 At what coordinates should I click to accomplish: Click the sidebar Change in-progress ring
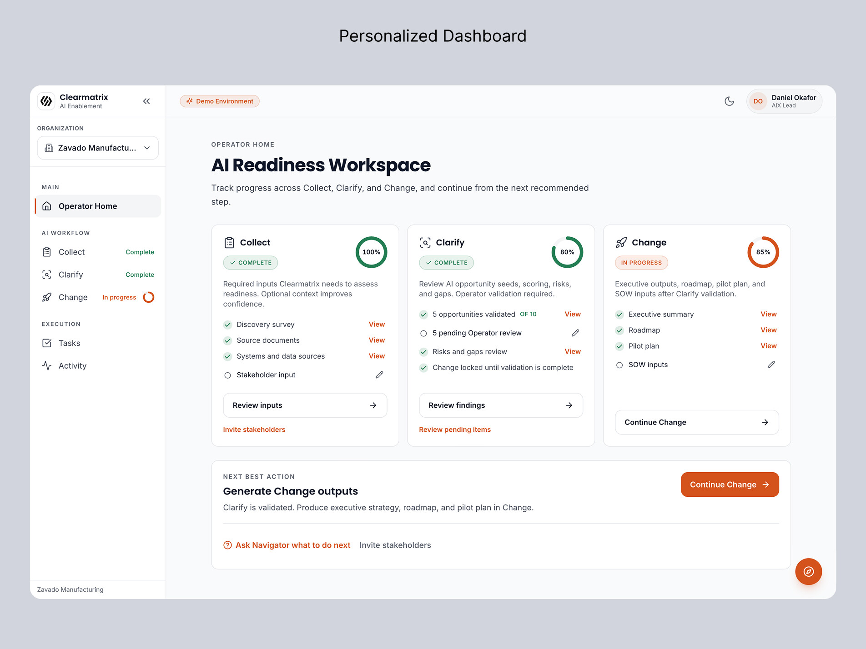point(149,297)
